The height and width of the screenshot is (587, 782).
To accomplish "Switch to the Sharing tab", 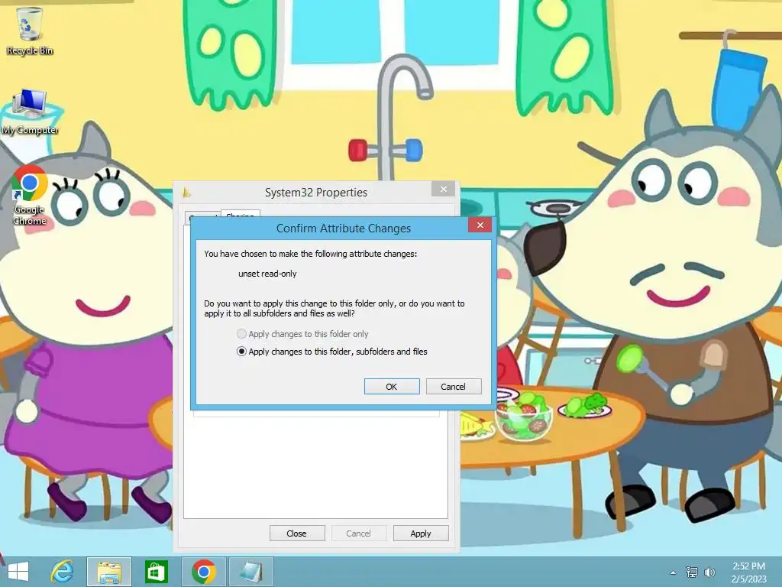I will click(241, 215).
